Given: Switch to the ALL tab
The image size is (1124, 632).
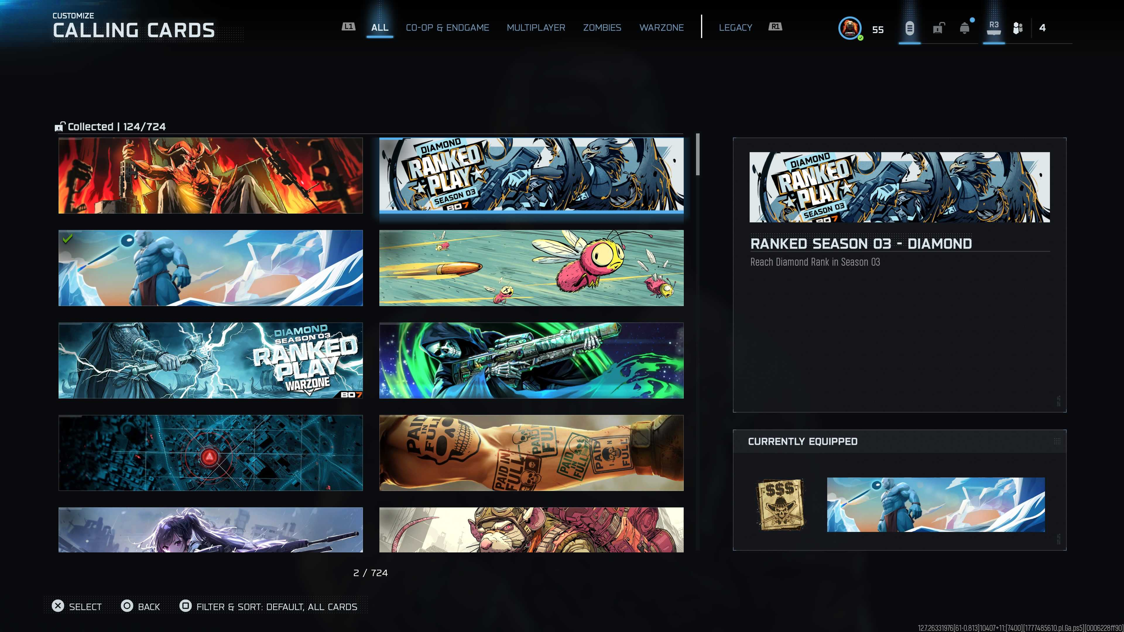Looking at the screenshot, I should (380, 28).
